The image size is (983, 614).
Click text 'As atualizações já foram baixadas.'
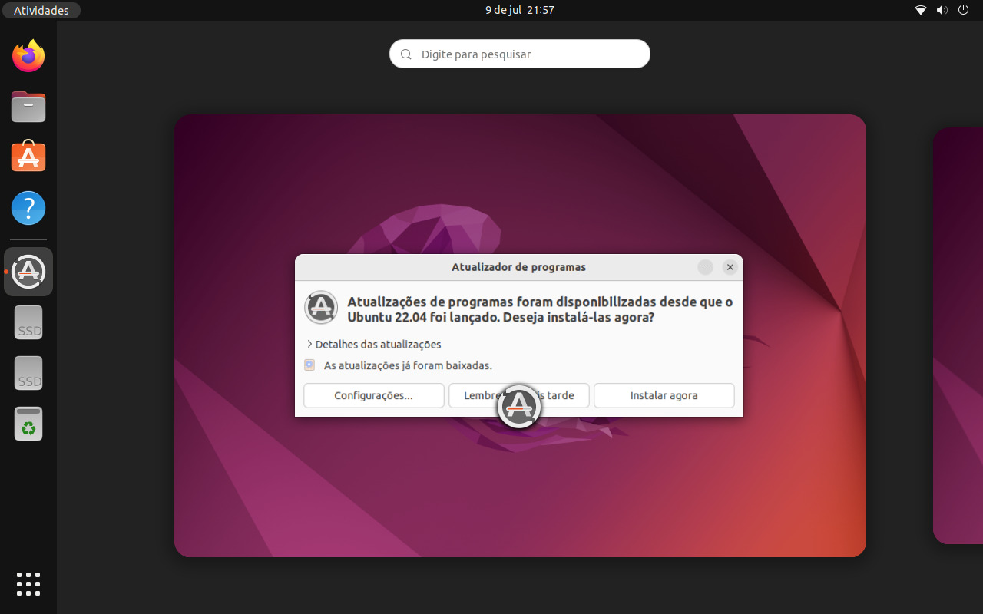408,365
